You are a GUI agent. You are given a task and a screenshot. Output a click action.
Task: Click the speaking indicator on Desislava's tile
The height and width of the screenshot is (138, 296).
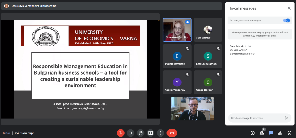point(187,22)
